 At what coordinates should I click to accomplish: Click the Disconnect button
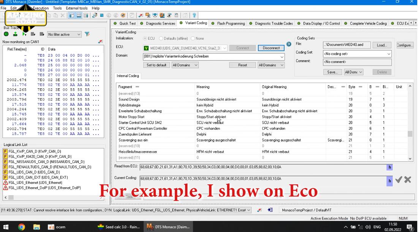pos(271,48)
